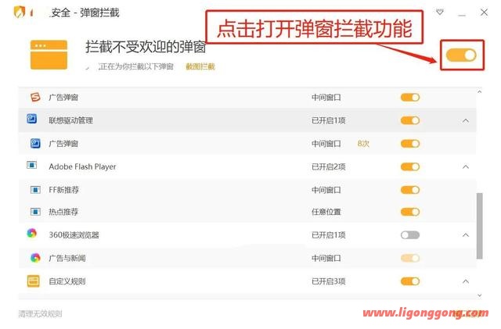Open the 截图拦截 link

200,66
